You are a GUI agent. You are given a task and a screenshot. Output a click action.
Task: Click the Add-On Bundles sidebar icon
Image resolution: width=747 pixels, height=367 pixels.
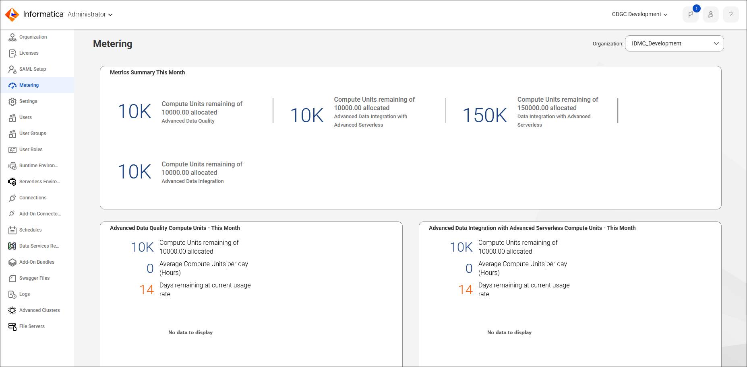click(12, 262)
